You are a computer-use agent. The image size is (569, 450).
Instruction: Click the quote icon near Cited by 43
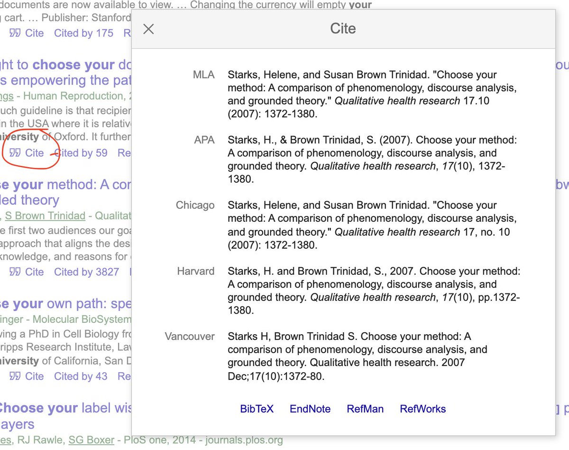point(15,376)
